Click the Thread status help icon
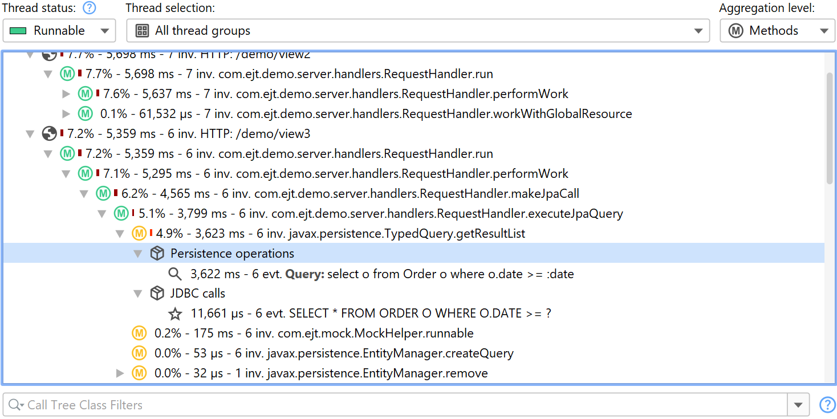 (x=89, y=8)
